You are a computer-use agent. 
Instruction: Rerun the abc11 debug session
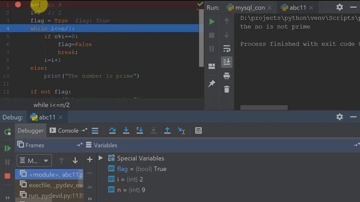click(x=7, y=131)
